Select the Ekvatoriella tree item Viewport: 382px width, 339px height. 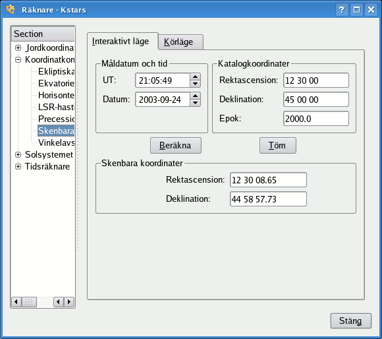pyautogui.click(x=56, y=83)
